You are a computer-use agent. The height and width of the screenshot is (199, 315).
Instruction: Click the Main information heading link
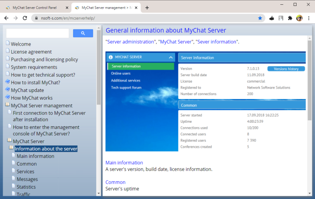click(x=124, y=163)
